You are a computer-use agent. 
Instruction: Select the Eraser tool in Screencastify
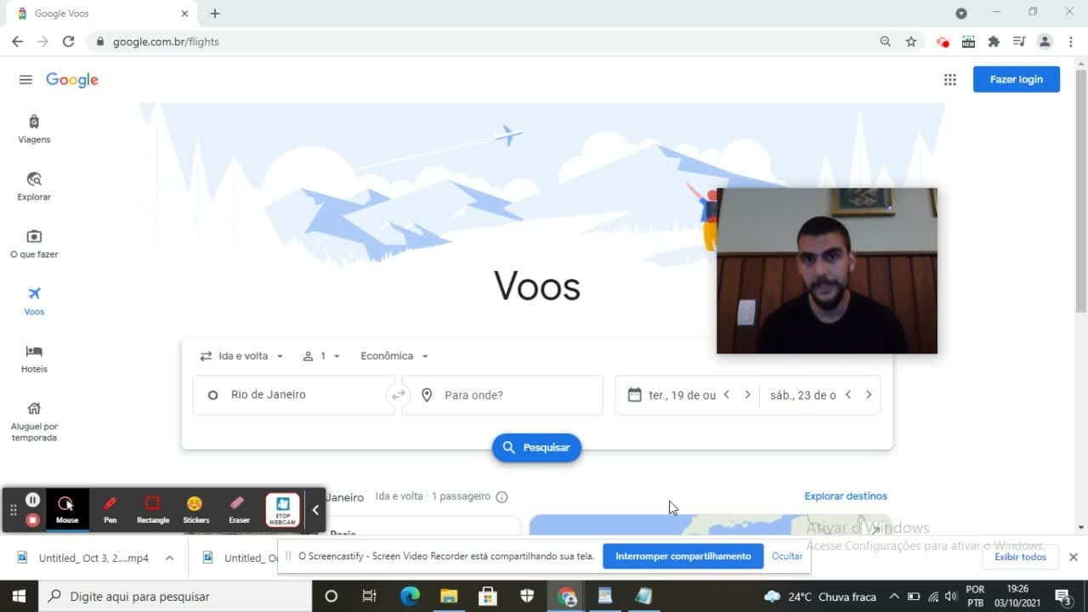(x=239, y=509)
